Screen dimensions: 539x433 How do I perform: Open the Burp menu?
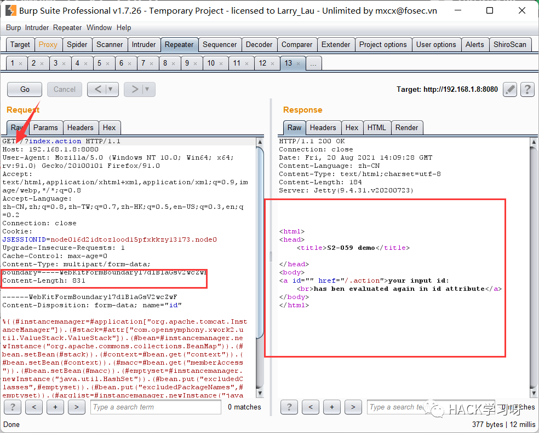(13, 27)
